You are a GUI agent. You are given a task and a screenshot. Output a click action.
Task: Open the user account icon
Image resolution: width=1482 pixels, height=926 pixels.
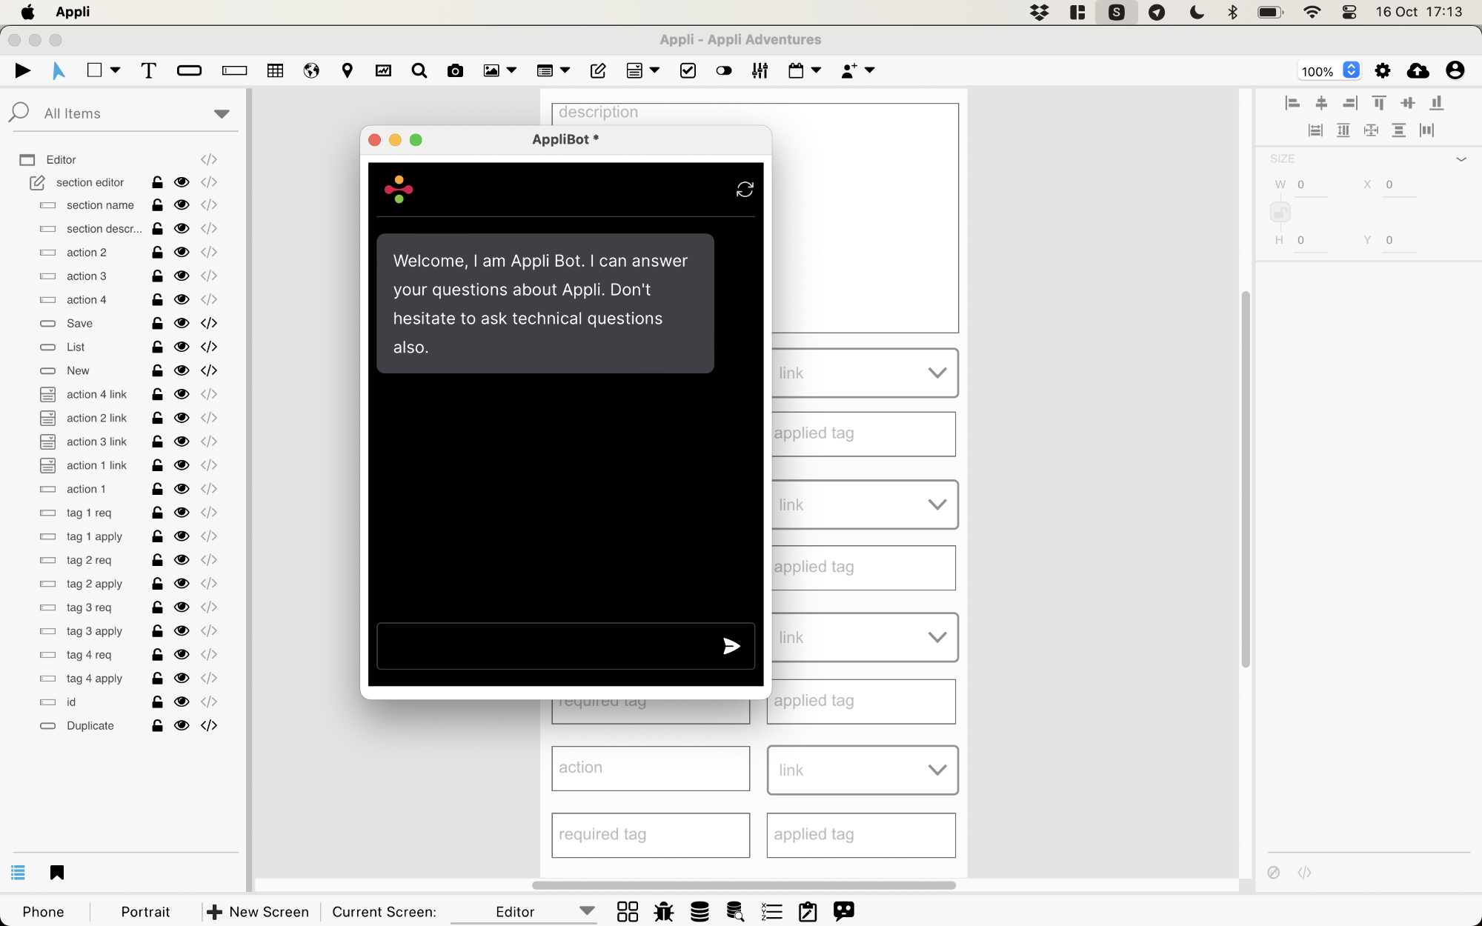pos(1455,70)
